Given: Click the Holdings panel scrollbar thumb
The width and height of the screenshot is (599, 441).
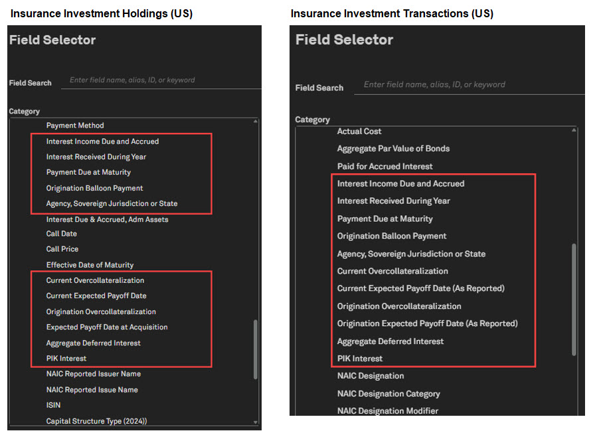Looking at the screenshot, I should 256,350.
